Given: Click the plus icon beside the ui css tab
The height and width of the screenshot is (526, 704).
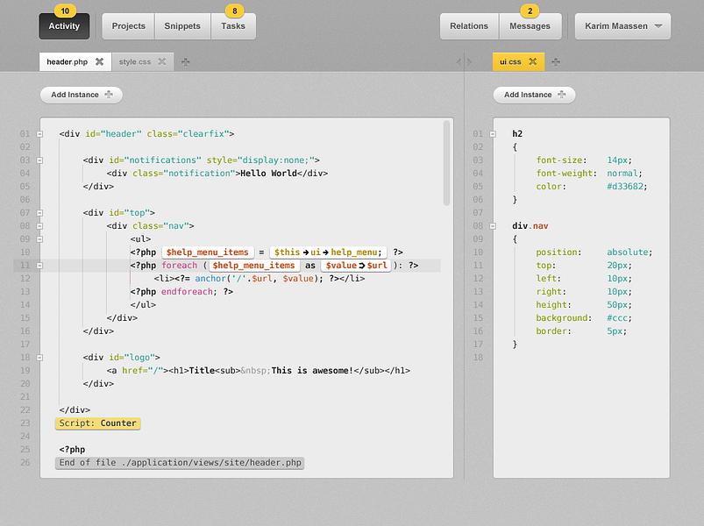Looking at the screenshot, I should pos(554,61).
